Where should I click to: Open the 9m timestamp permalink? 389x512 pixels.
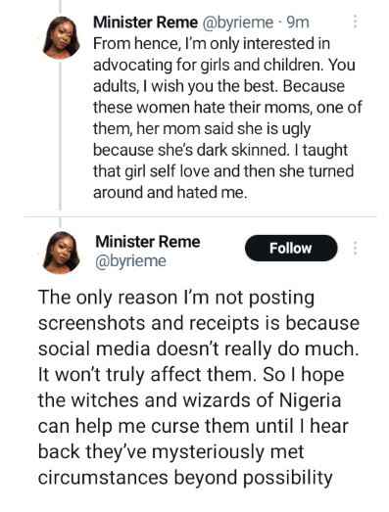(x=298, y=23)
